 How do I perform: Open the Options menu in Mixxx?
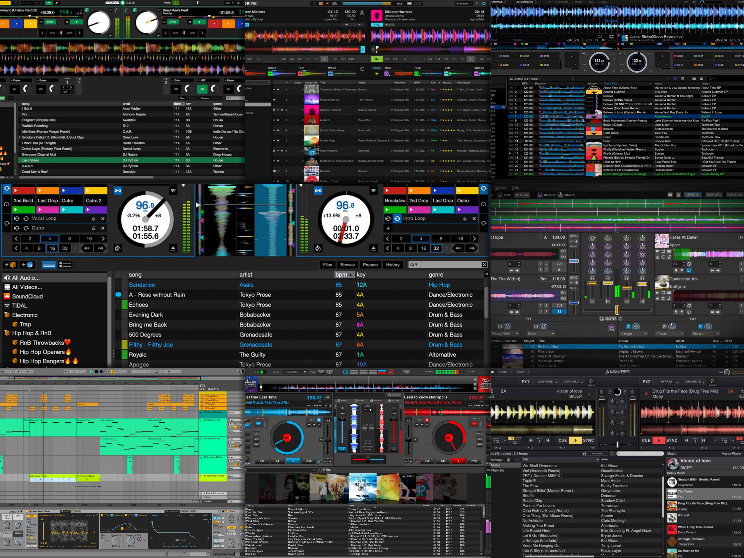(x=500, y=188)
